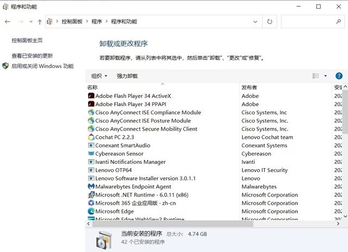Click the Lenovo OTP64 icon
The image size is (348, 252).
91,170
